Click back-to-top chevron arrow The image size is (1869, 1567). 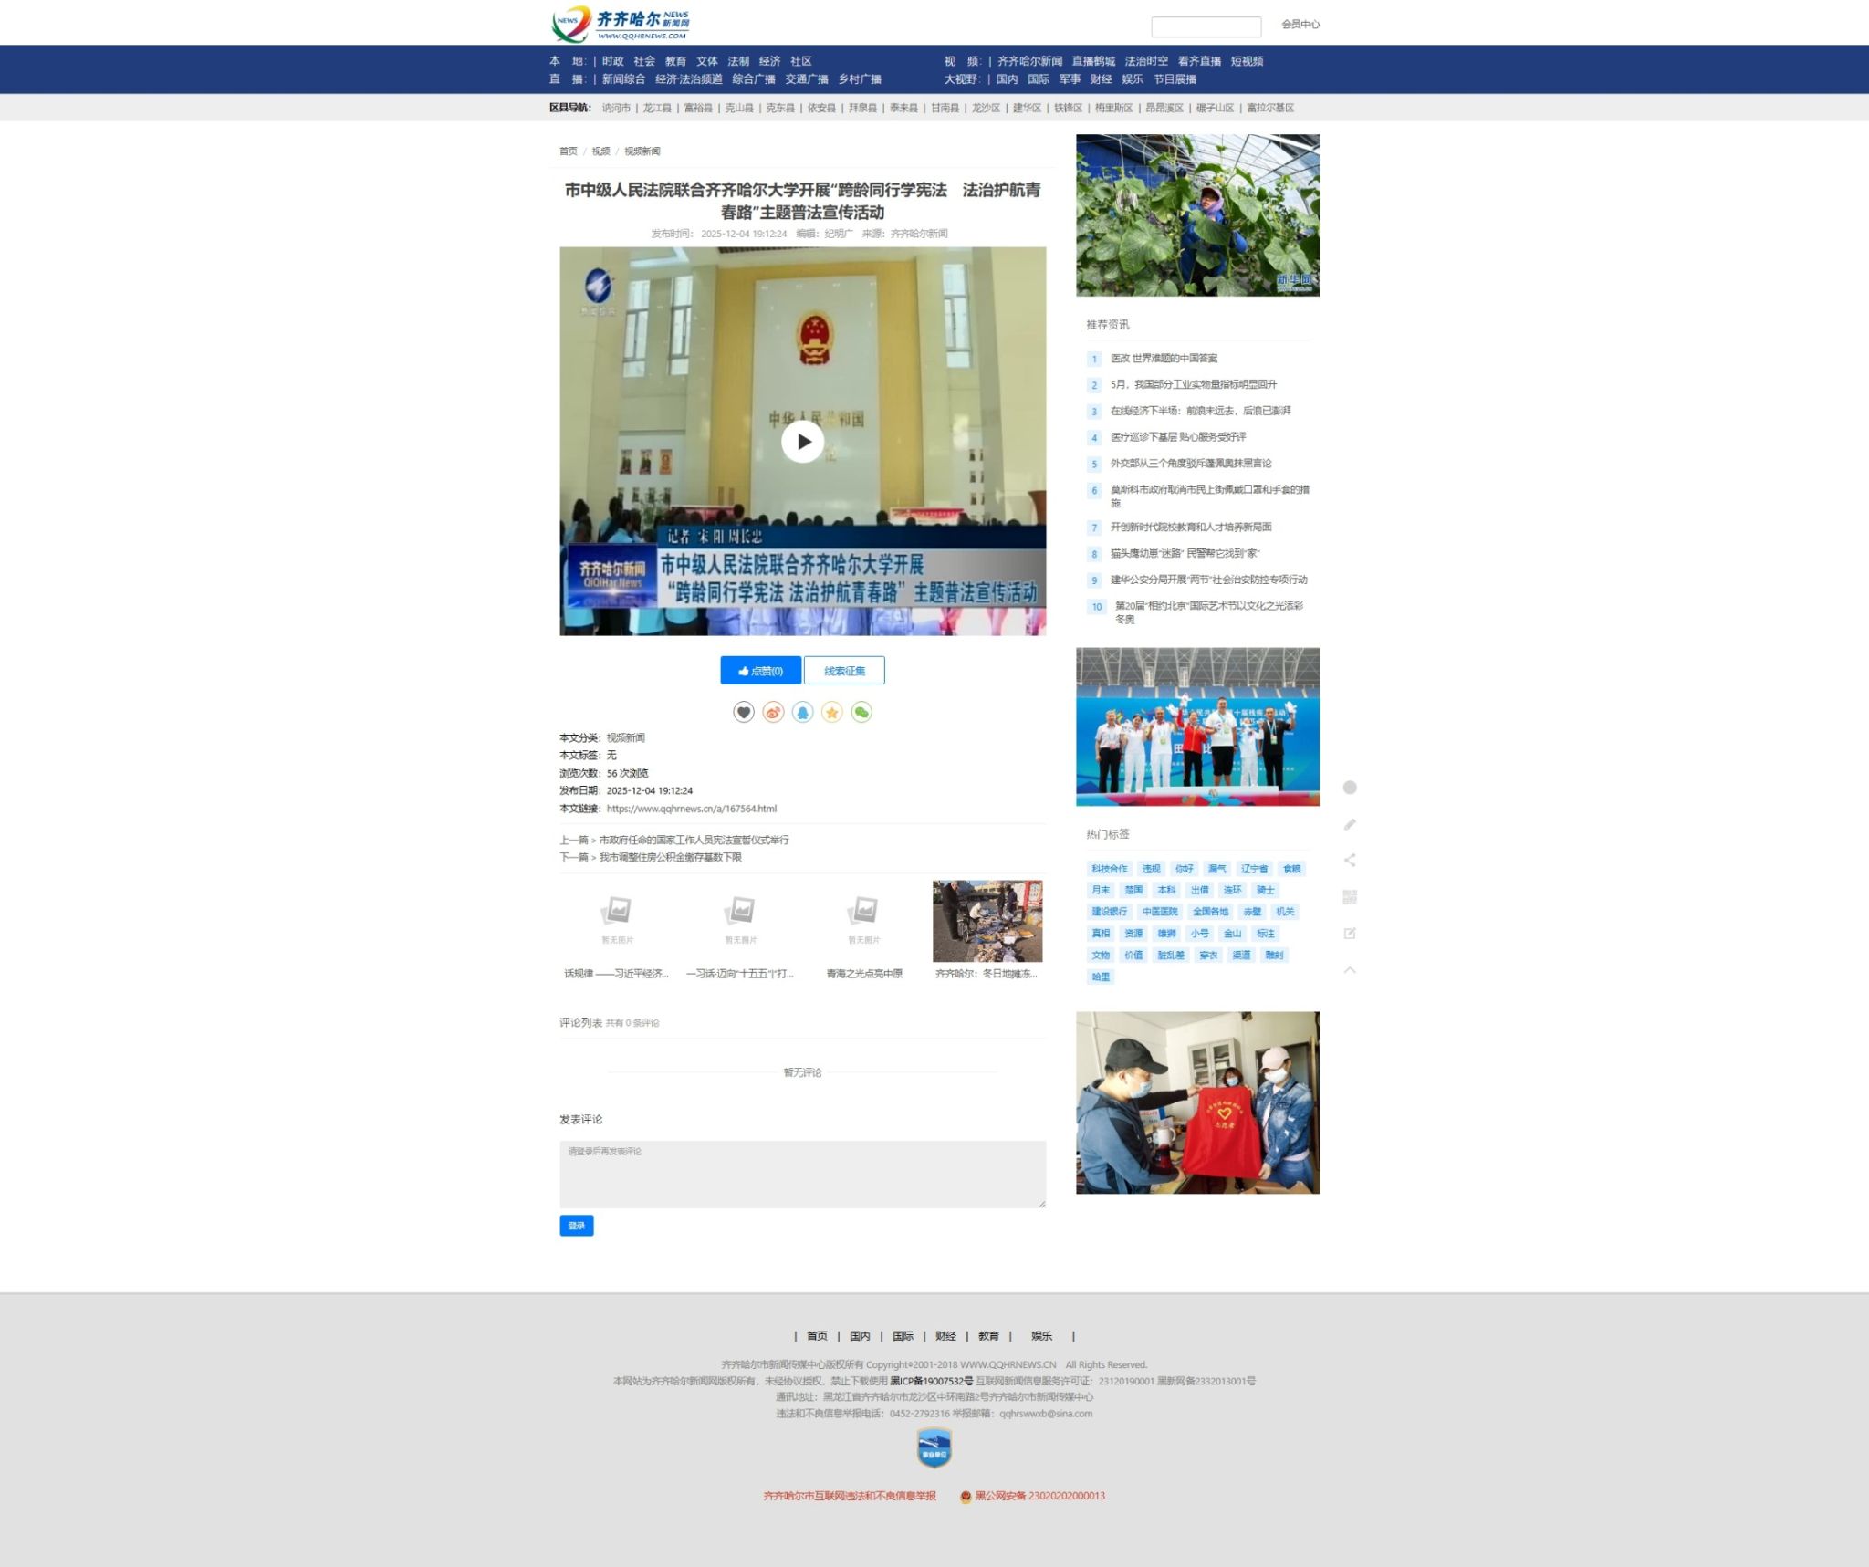point(1350,969)
